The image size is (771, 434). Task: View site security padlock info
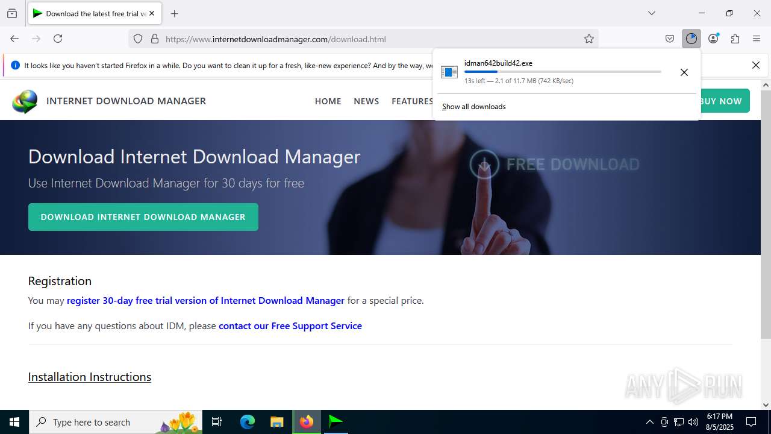click(155, 39)
